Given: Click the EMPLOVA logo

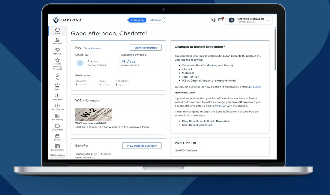Looking at the screenshot, I should [67, 20].
